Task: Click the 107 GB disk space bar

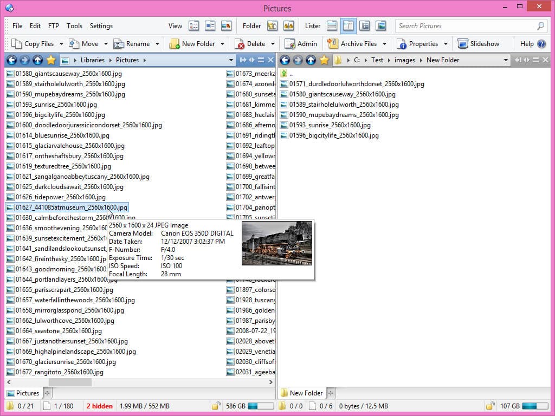Action: tap(535, 406)
